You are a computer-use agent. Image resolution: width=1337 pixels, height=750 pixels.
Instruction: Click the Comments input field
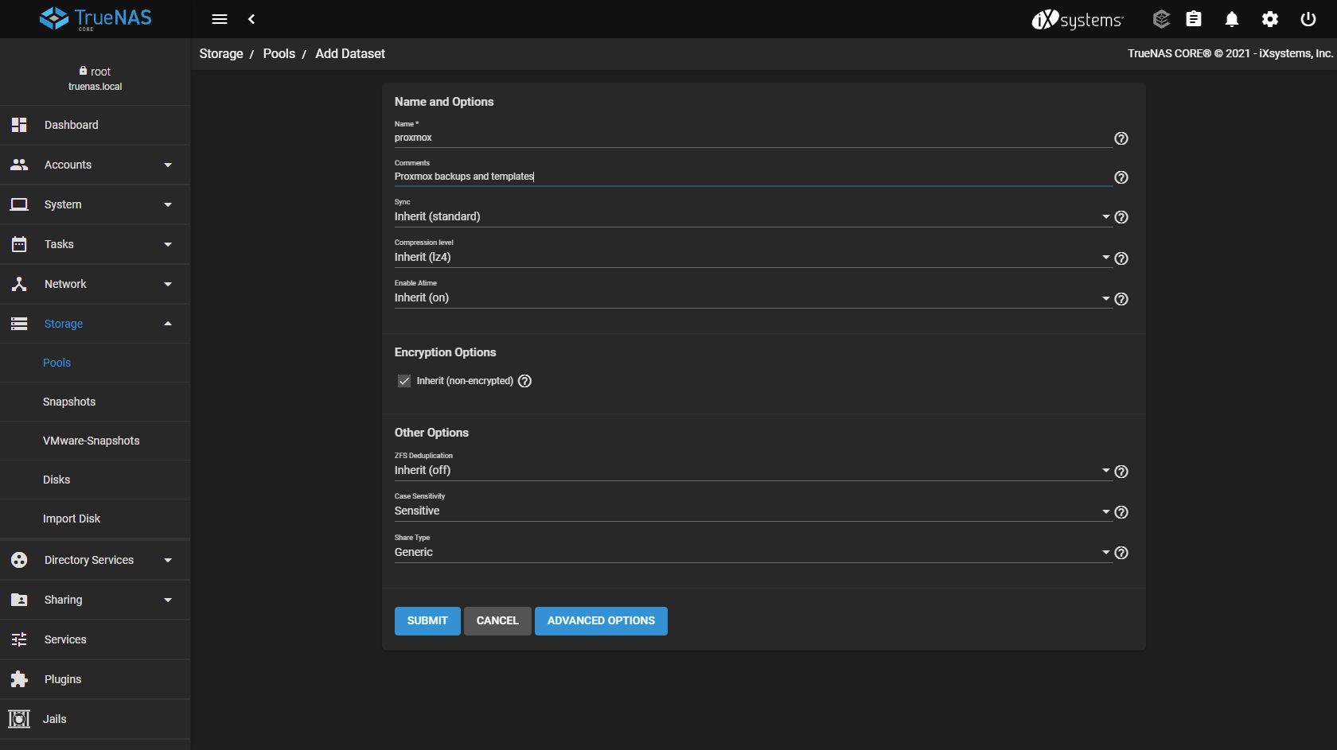tap(753, 177)
